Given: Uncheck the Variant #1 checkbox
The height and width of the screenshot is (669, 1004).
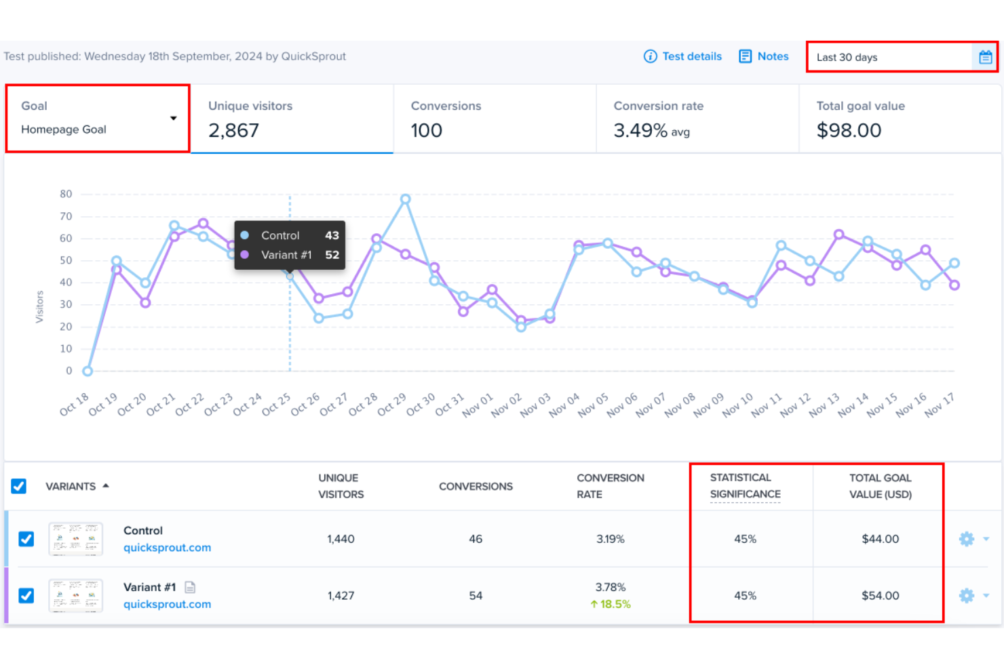Looking at the screenshot, I should coord(26,595).
